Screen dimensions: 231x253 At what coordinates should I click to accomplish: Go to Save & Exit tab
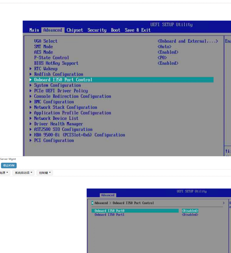point(137,30)
